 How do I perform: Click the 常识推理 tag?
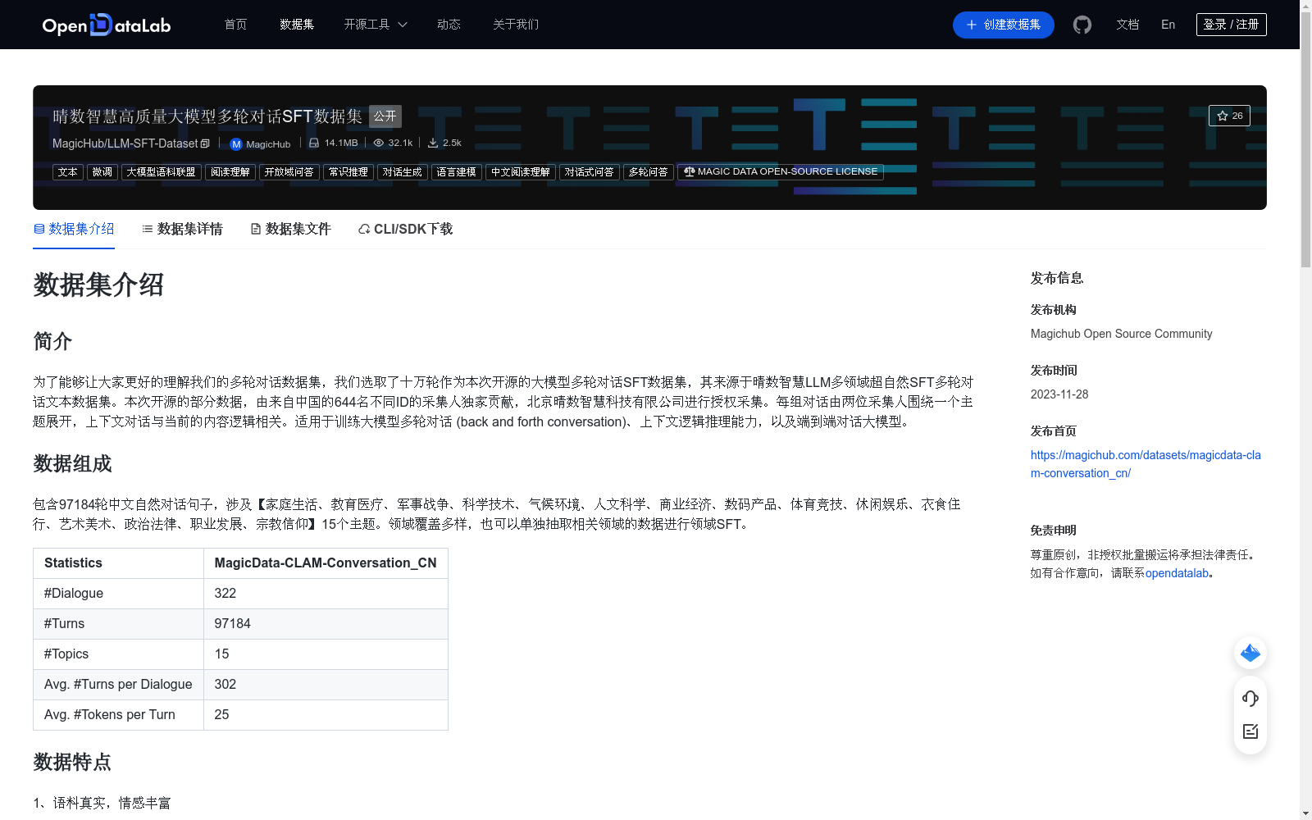pyautogui.click(x=348, y=172)
